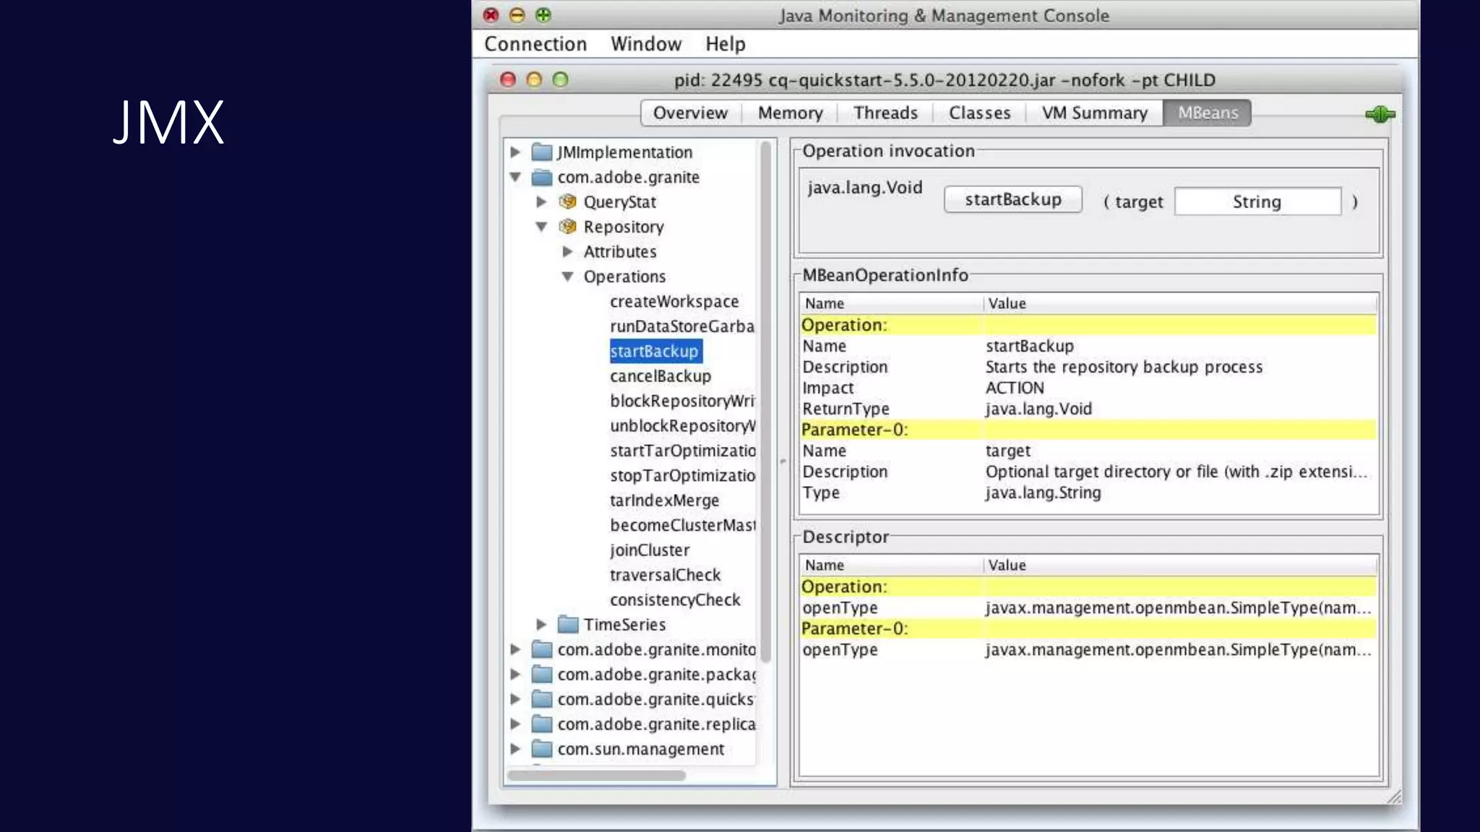Expand the QueryStat node
1480x832 pixels.
tap(541, 201)
